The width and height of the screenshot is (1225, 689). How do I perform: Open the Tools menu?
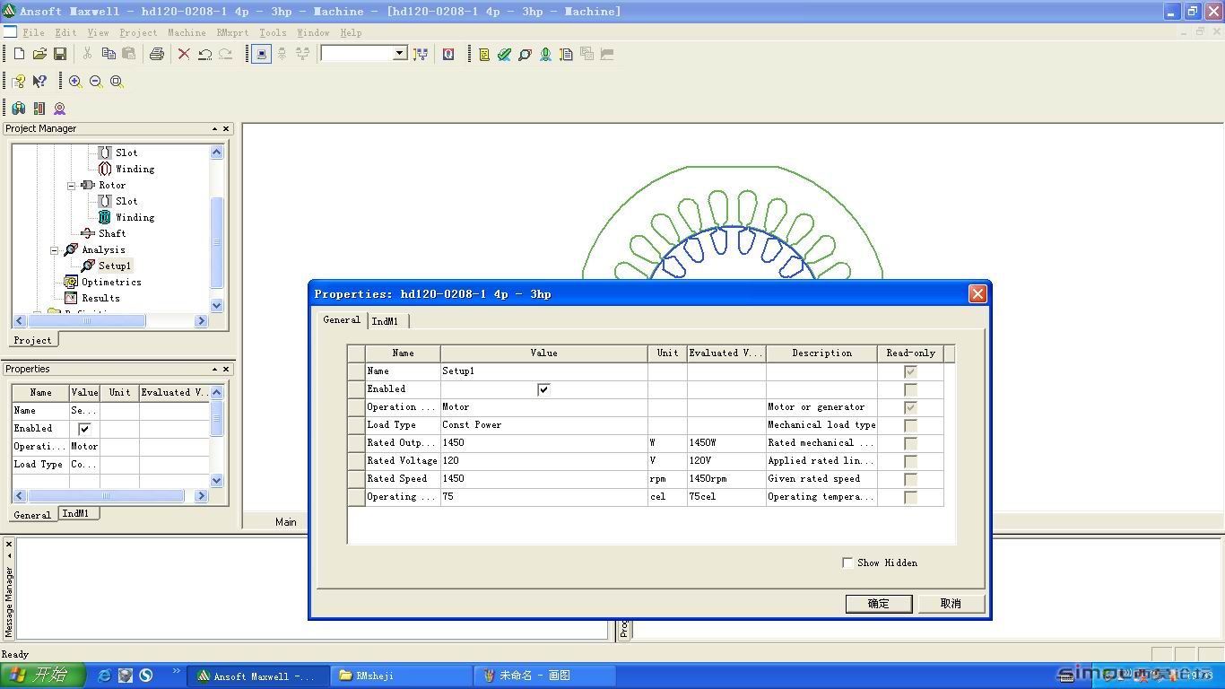tap(273, 32)
